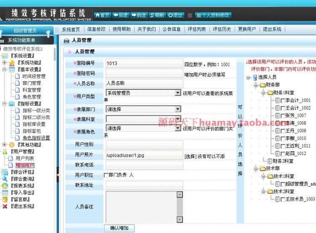Open the 评估列表 tab
Viewport: 316px width, 233px height.
click(x=197, y=29)
